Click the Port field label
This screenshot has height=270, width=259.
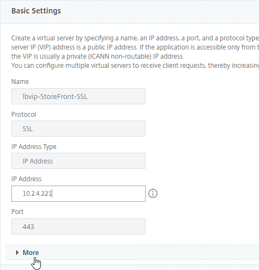tap(17, 212)
